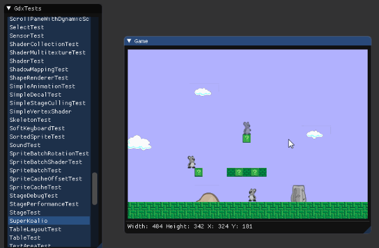379x248 pixels.
Task: Click the koala beside the single left question block
Action: 191,162
